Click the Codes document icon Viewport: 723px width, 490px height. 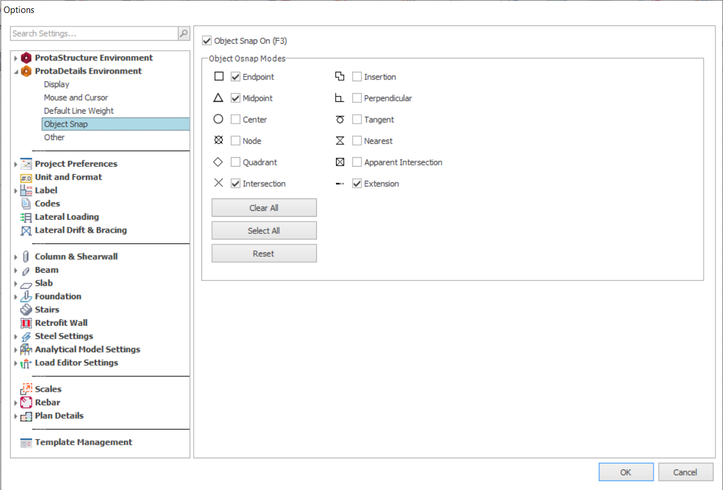point(26,204)
